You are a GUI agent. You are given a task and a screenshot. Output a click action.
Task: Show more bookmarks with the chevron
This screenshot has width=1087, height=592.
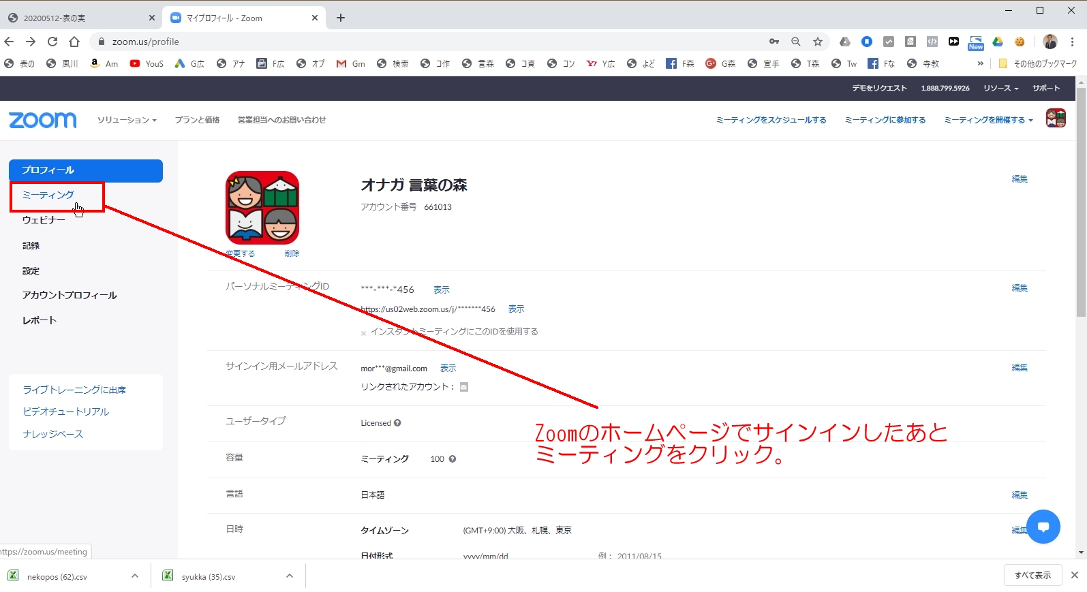tap(980, 63)
